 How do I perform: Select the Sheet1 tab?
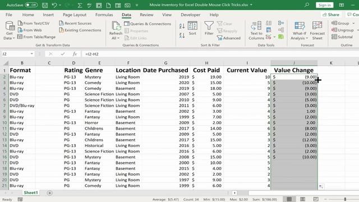(31, 192)
